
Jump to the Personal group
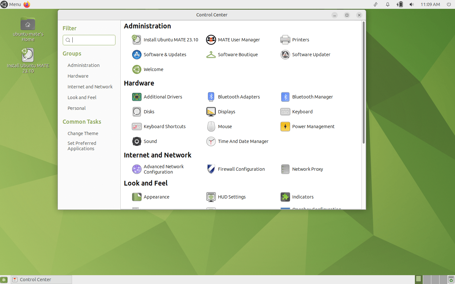click(76, 108)
